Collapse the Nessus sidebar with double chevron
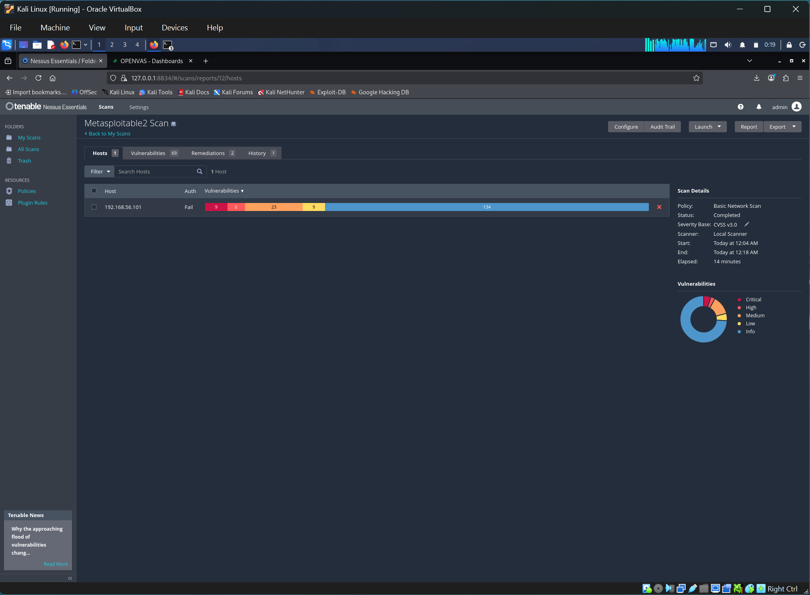 pyautogui.click(x=70, y=578)
